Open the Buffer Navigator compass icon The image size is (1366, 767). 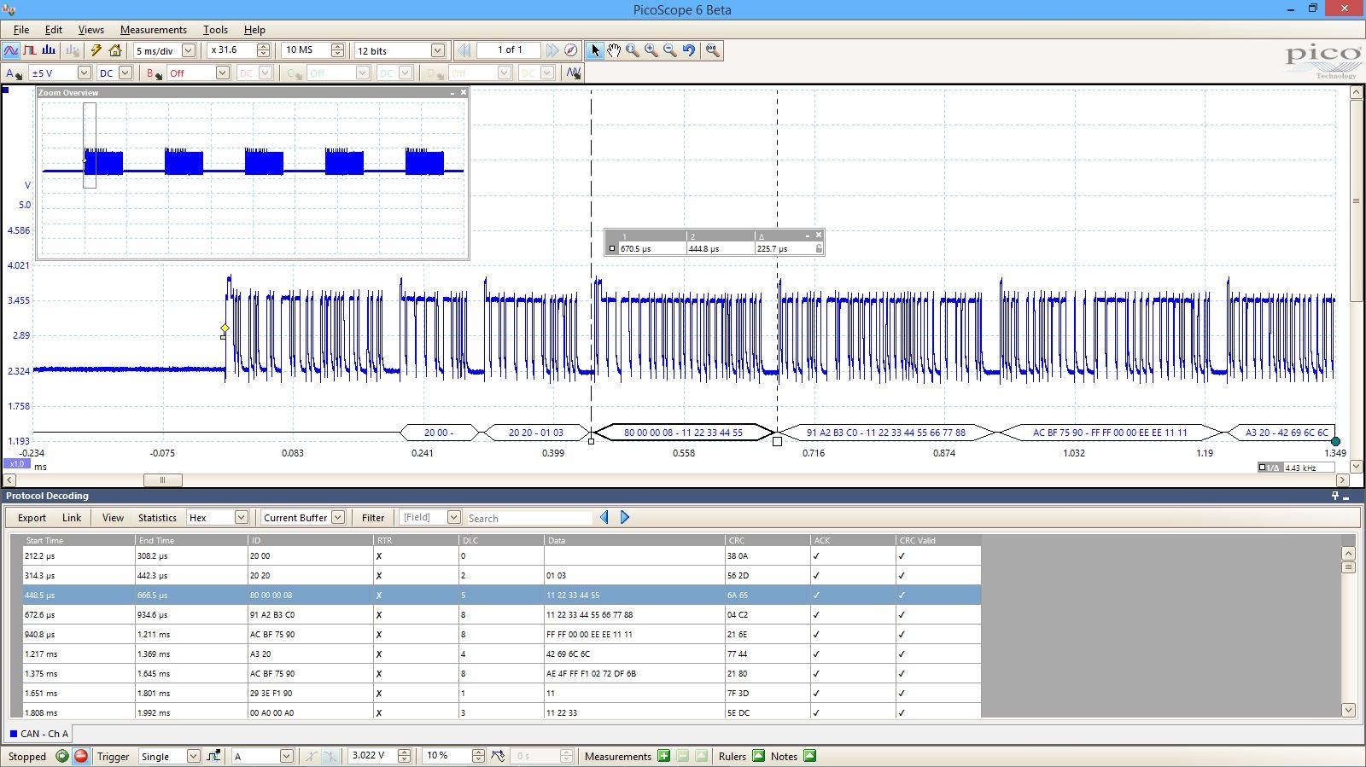[x=570, y=50]
